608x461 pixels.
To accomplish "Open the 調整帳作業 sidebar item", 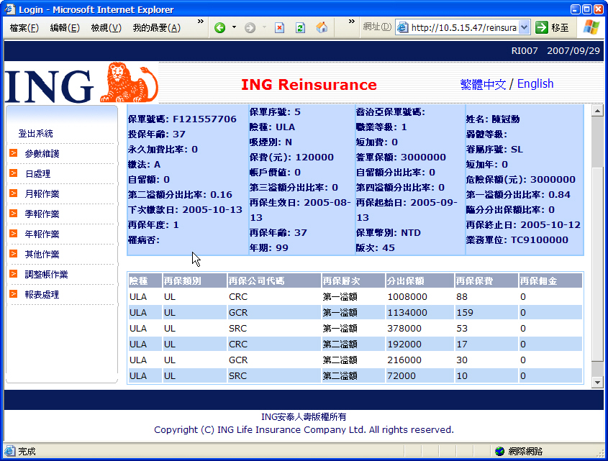I will click(x=46, y=275).
